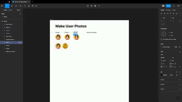Set text vertical align bottom
The width and height of the screenshot is (182, 102).
(175, 67)
